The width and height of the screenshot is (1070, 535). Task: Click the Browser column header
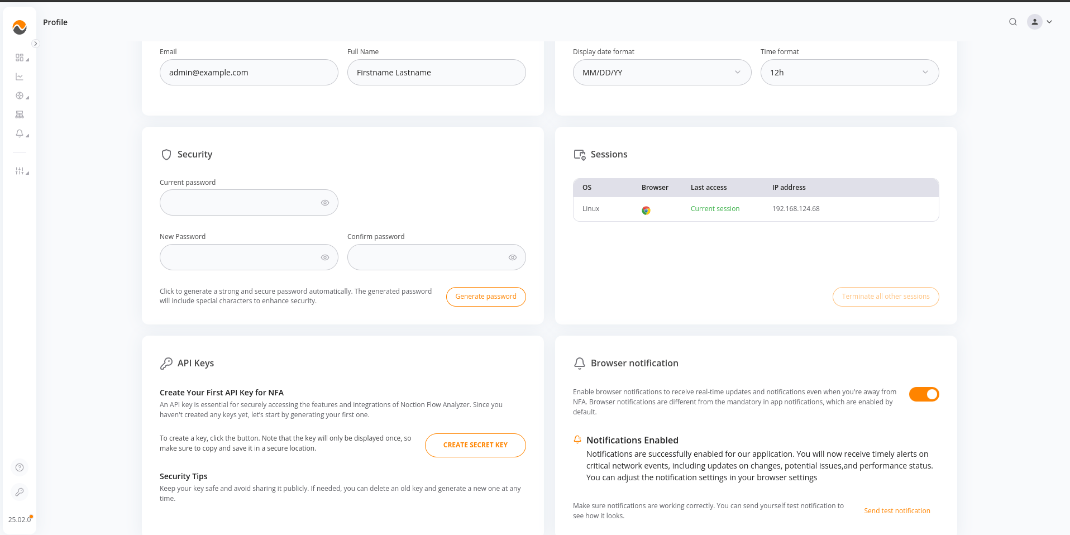click(655, 188)
